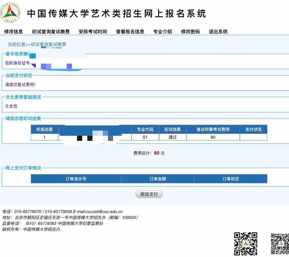The height and width of the screenshot is (257, 289).
Task: Click the 版权所有 line in footer
Action: pyautogui.click(x=31, y=229)
